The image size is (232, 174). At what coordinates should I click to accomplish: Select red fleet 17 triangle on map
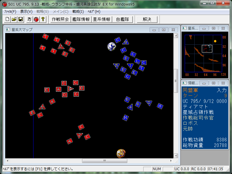click(61, 47)
